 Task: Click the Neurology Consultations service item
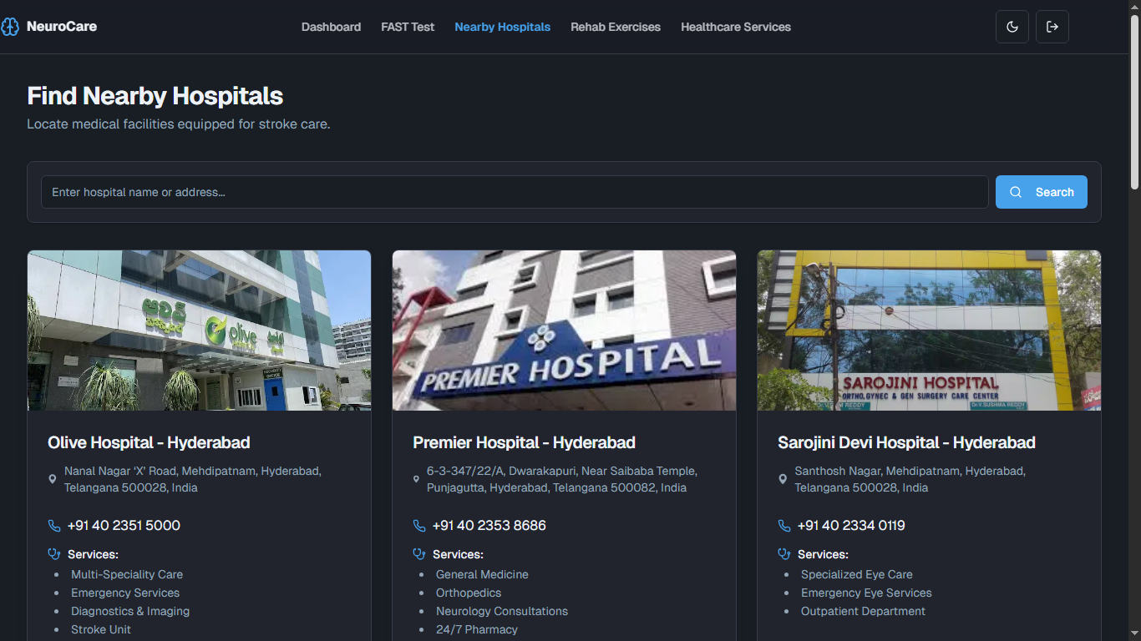click(502, 611)
